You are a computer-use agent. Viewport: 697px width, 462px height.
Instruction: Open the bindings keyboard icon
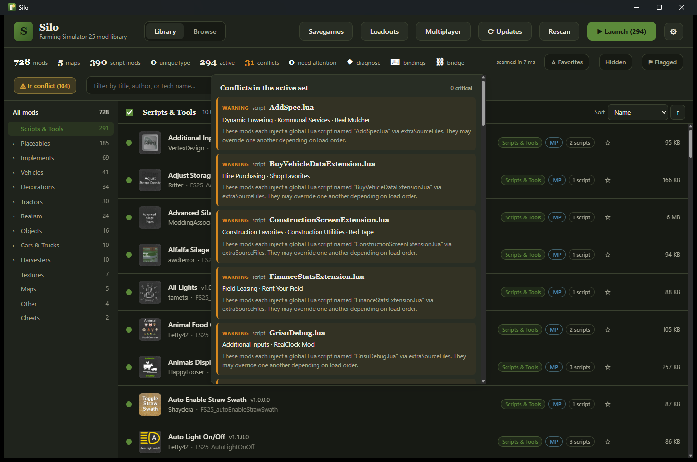[395, 62]
